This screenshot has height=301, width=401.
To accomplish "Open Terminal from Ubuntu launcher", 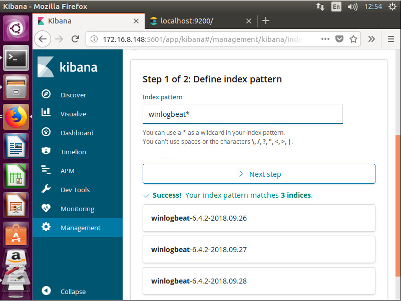I will (x=16, y=58).
